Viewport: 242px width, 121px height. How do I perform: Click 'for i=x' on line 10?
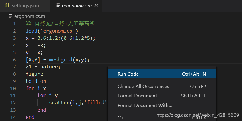(x=36, y=88)
